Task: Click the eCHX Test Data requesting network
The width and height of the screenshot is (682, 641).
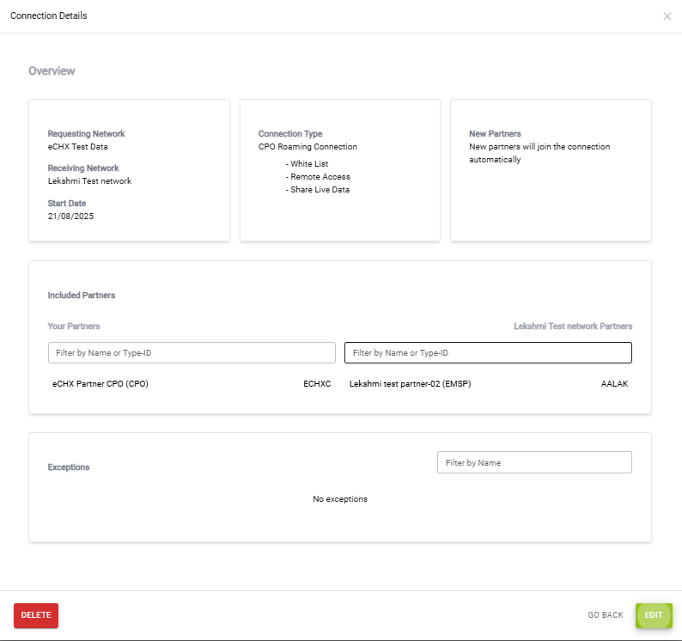Action: 78,147
